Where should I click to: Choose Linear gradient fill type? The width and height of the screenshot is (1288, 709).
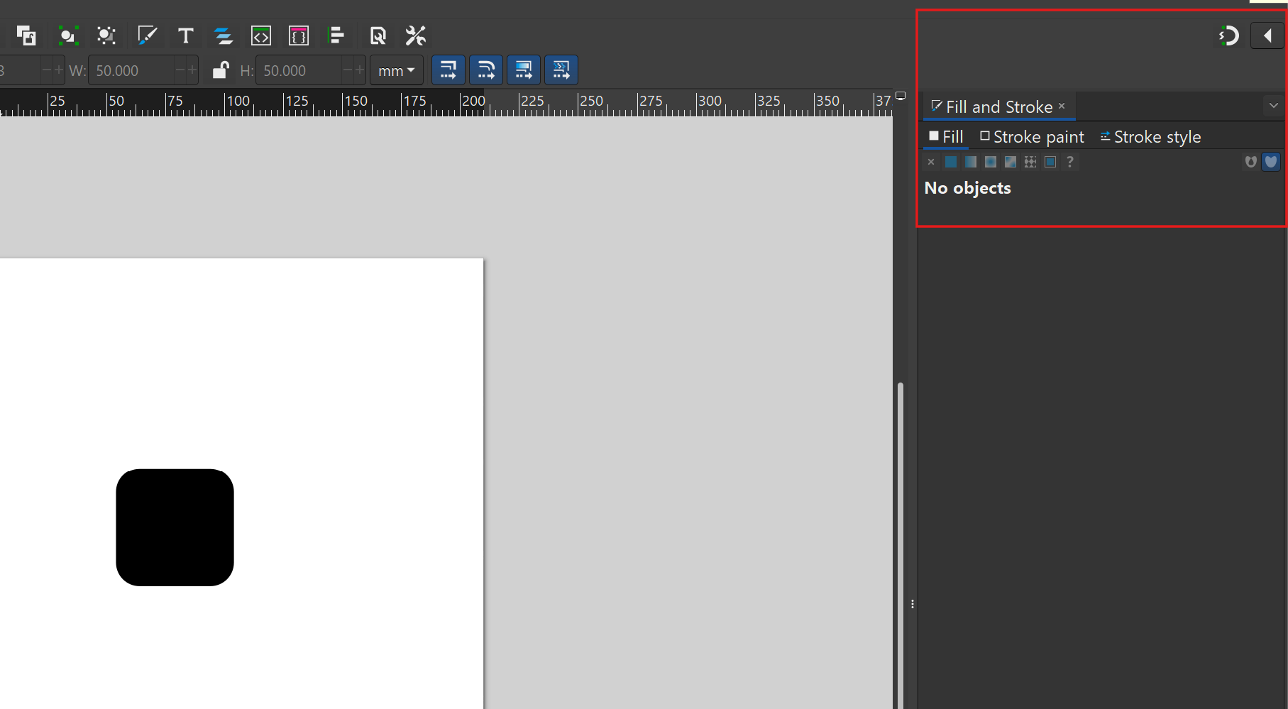tap(971, 162)
